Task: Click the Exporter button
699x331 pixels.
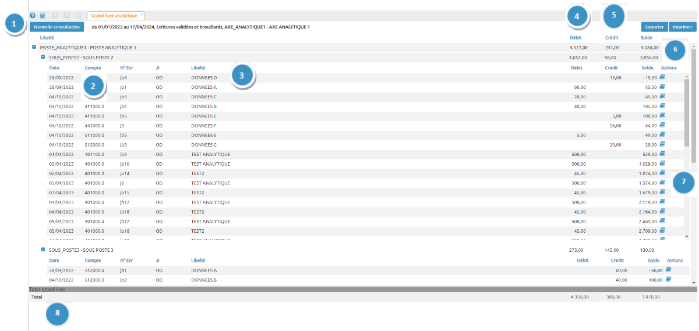Action: pyautogui.click(x=654, y=27)
